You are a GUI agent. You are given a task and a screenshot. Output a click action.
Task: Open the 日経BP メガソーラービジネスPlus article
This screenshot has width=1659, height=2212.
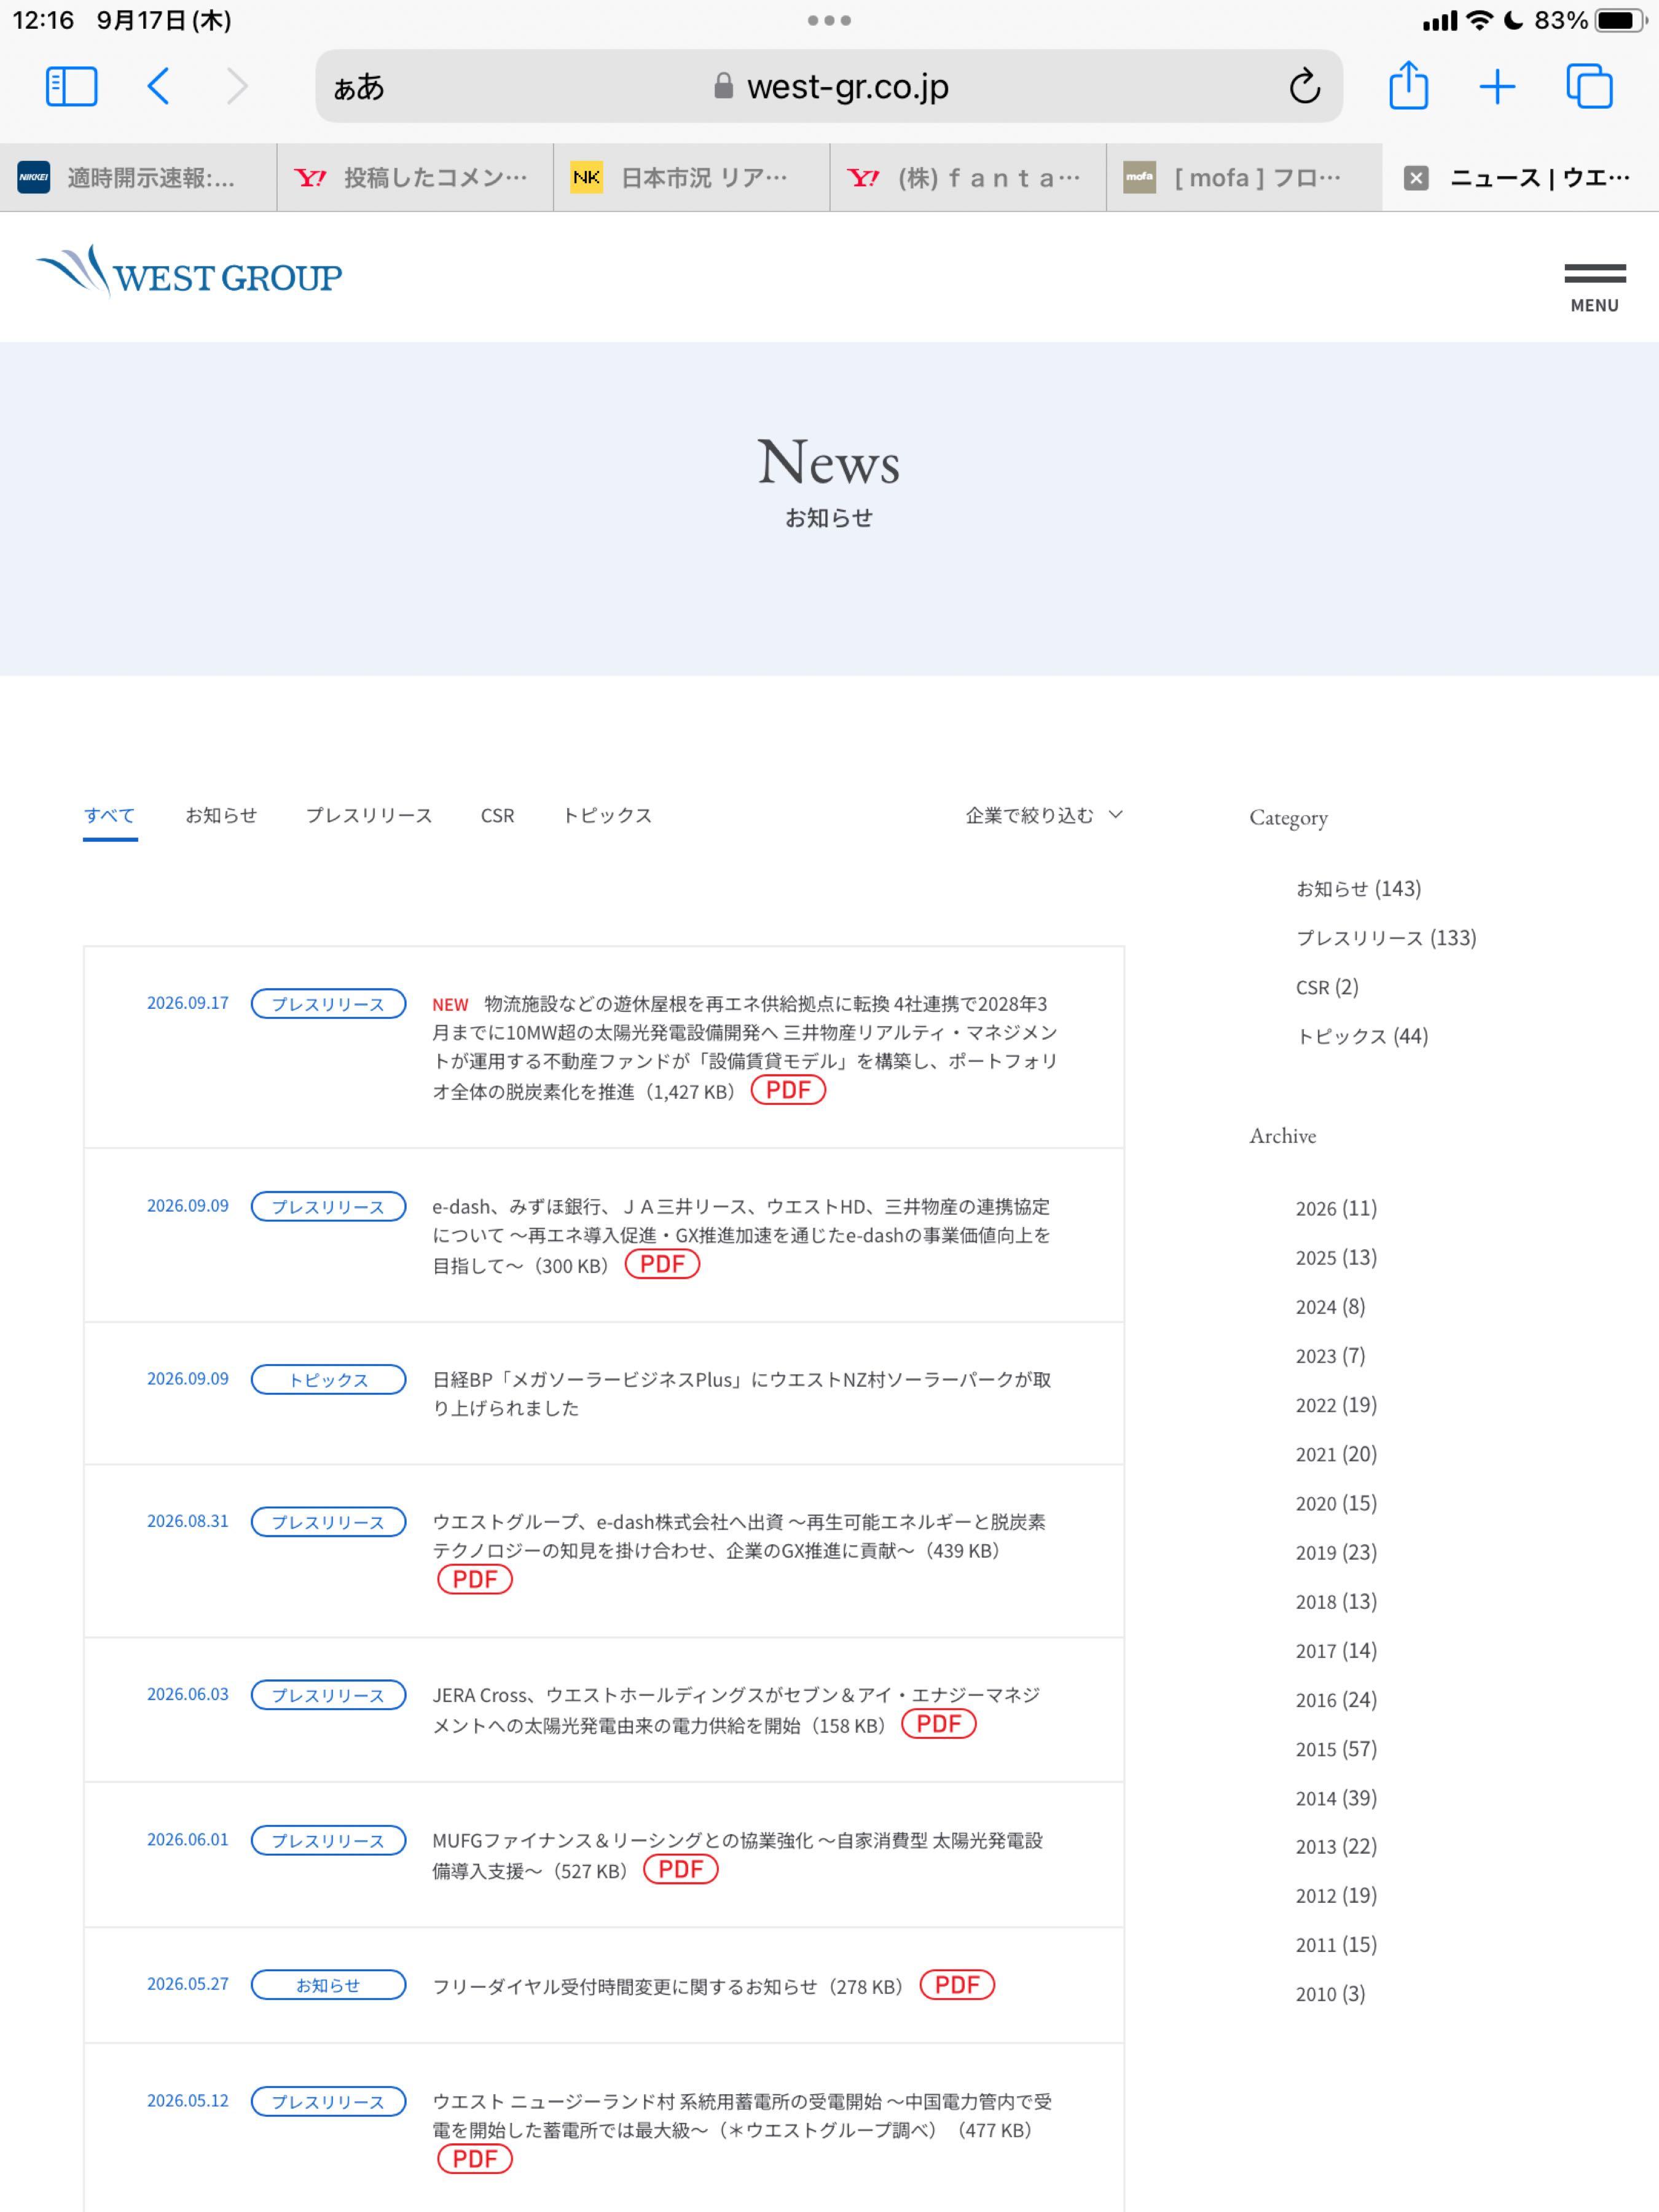pyautogui.click(x=741, y=1393)
